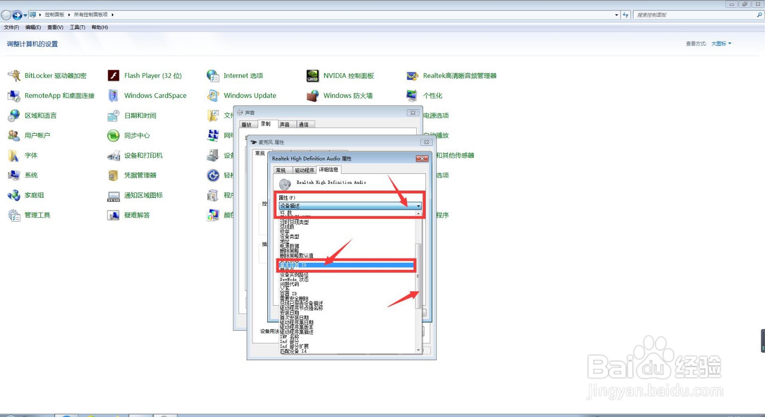Switch to 播放 tab in 声音 window
The image size is (765, 417).
tap(247, 125)
